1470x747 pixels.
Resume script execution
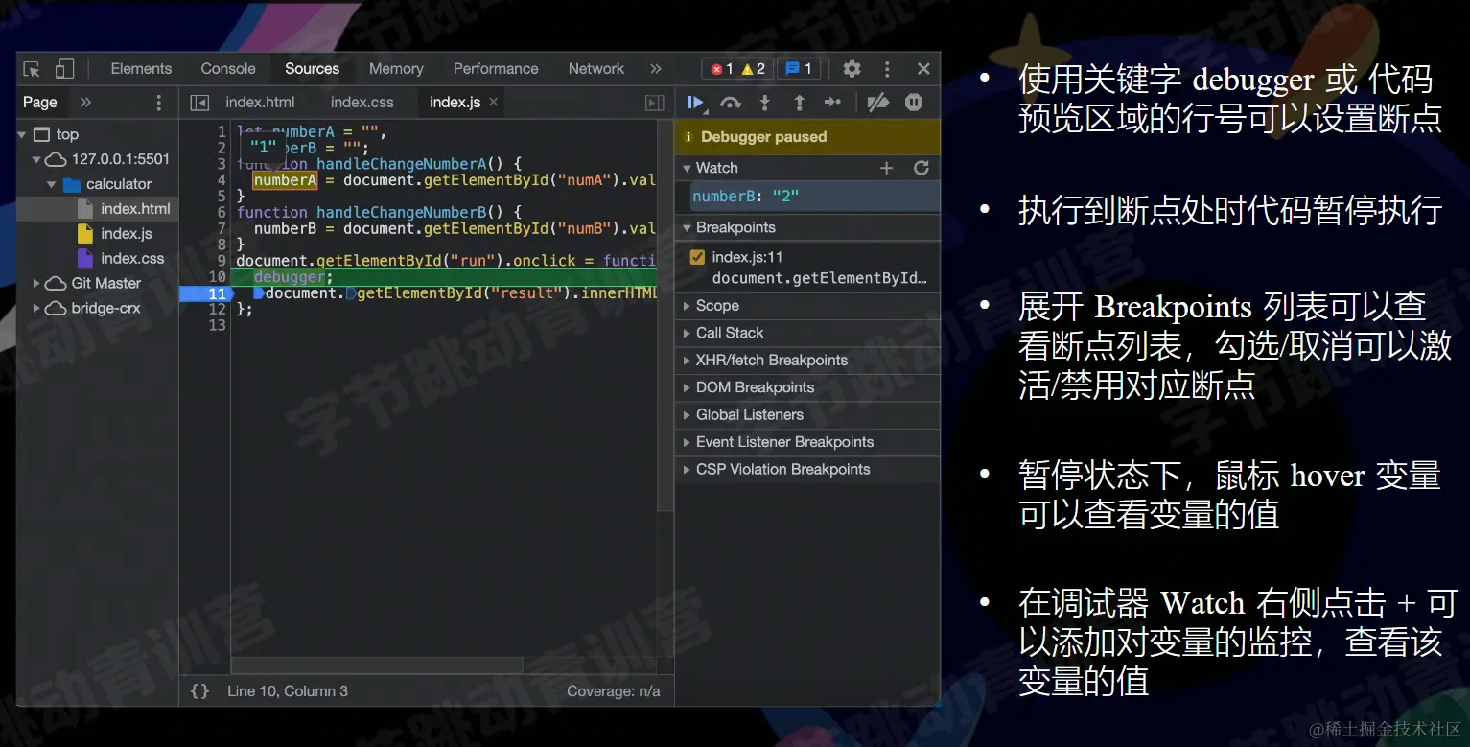[x=695, y=103]
